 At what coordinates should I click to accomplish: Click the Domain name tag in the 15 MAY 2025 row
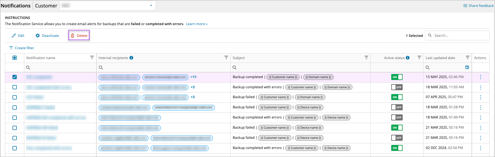pyautogui.click(x=318, y=77)
